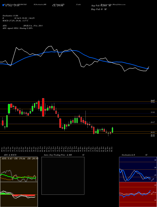Image resolution: width=157 pixels, height=207 pixels.
Task: Select 'ADX: 3.45 +DY: 19.44 -DY: 20.83' readout
Action: (x=19, y=158)
